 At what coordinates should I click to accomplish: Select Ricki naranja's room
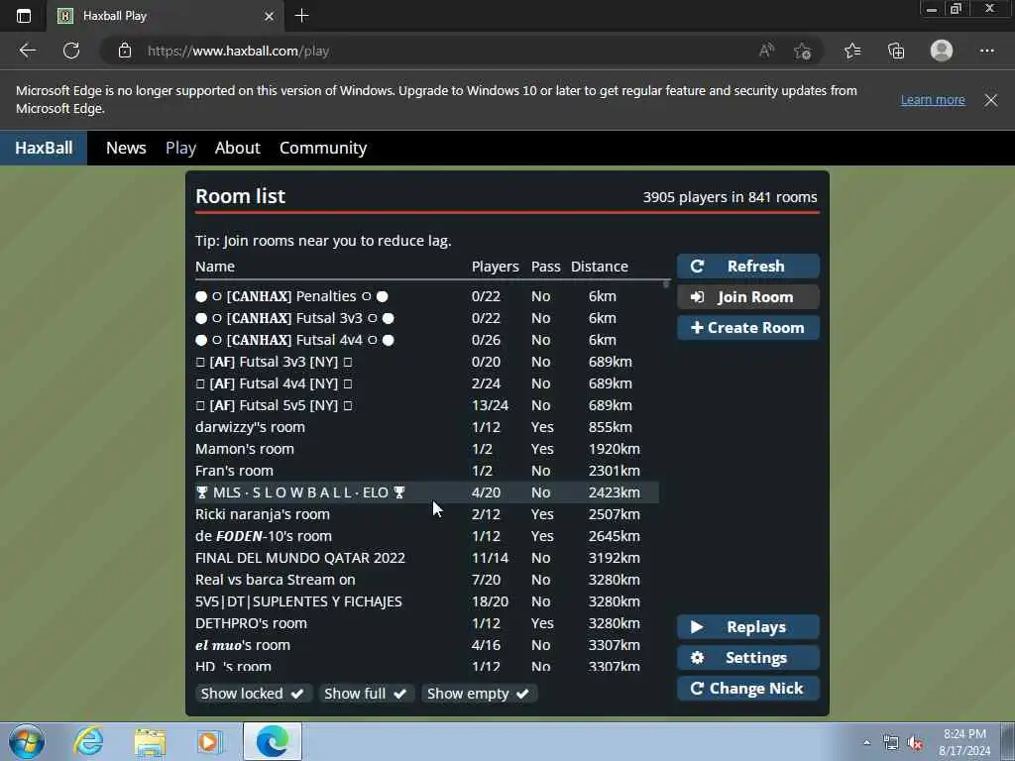(x=427, y=514)
